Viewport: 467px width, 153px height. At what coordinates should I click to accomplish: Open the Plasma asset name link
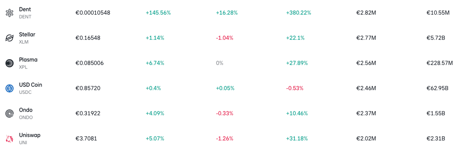[x=28, y=60]
